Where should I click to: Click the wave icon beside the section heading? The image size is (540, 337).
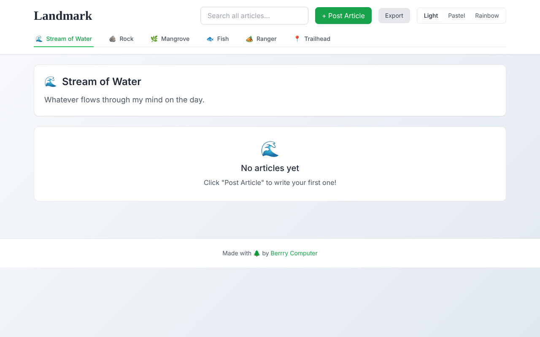(51, 82)
